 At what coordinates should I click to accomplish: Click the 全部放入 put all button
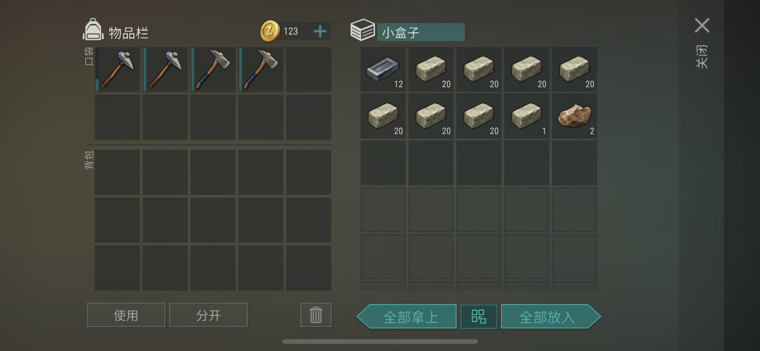point(551,317)
